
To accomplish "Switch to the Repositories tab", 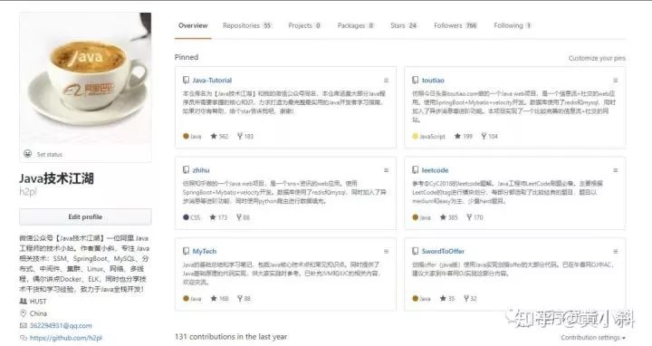I will [x=246, y=25].
